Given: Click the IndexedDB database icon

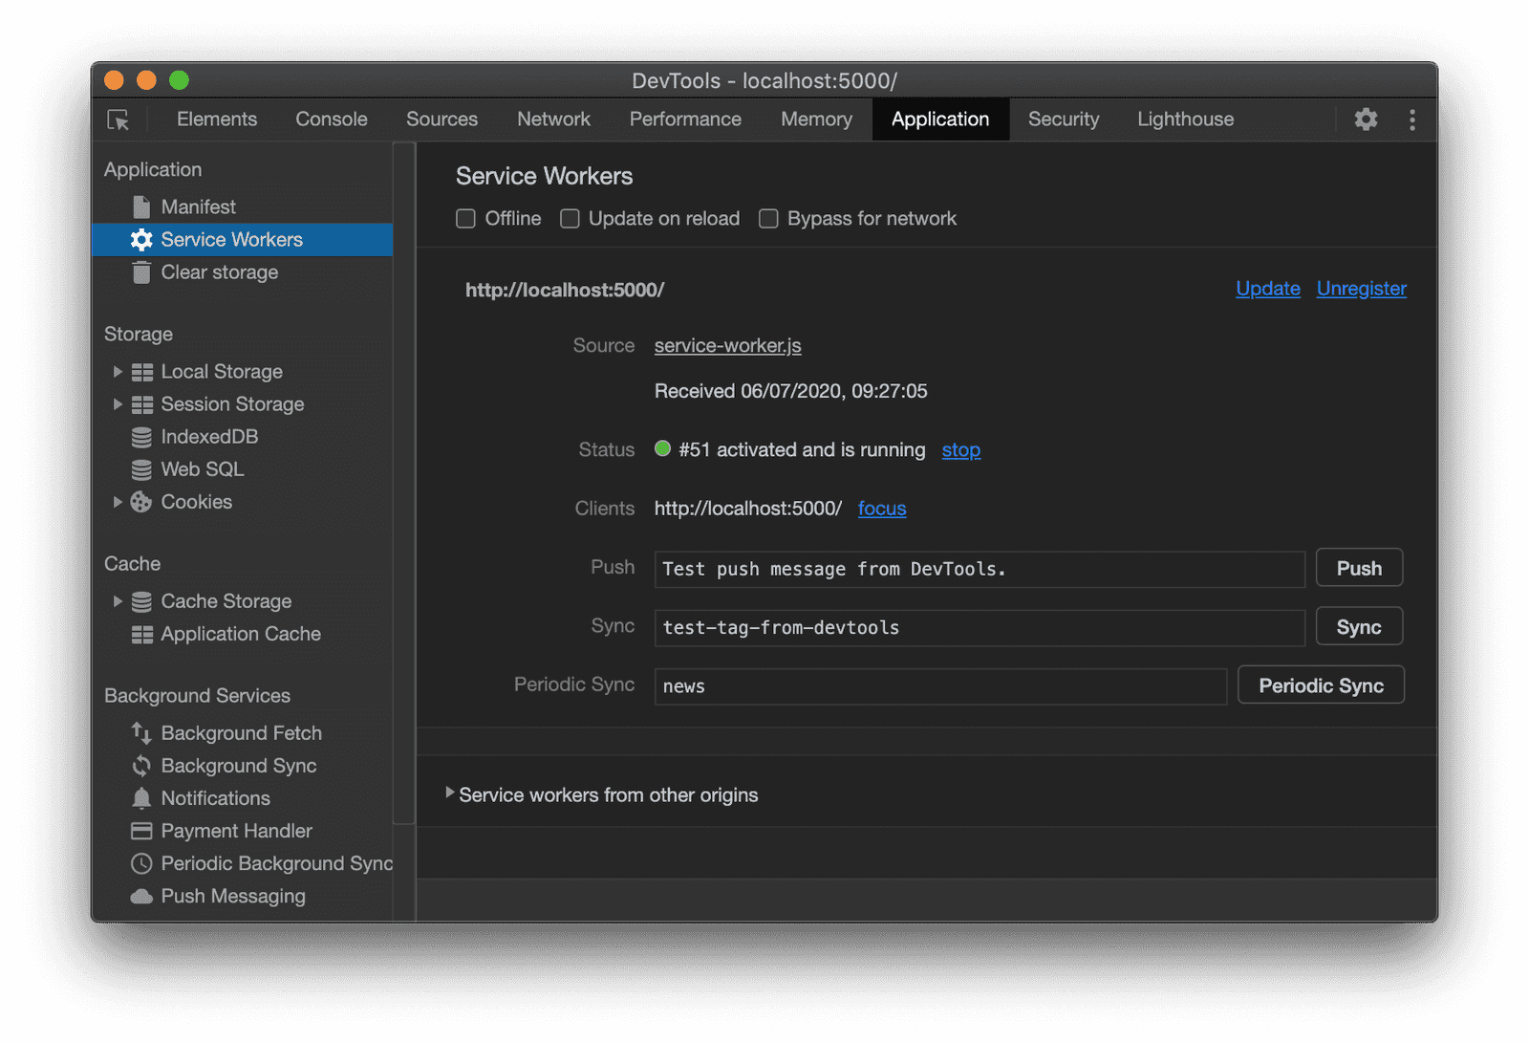Looking at the screenshot, I should tap(141, 437).
